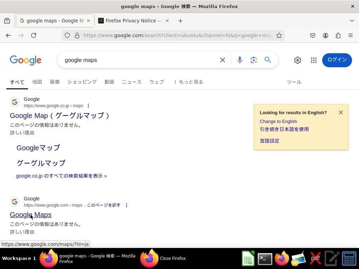Switch to the ニュース results tab
The width and height of the screenshot is (359, 269).
(132, 82)
